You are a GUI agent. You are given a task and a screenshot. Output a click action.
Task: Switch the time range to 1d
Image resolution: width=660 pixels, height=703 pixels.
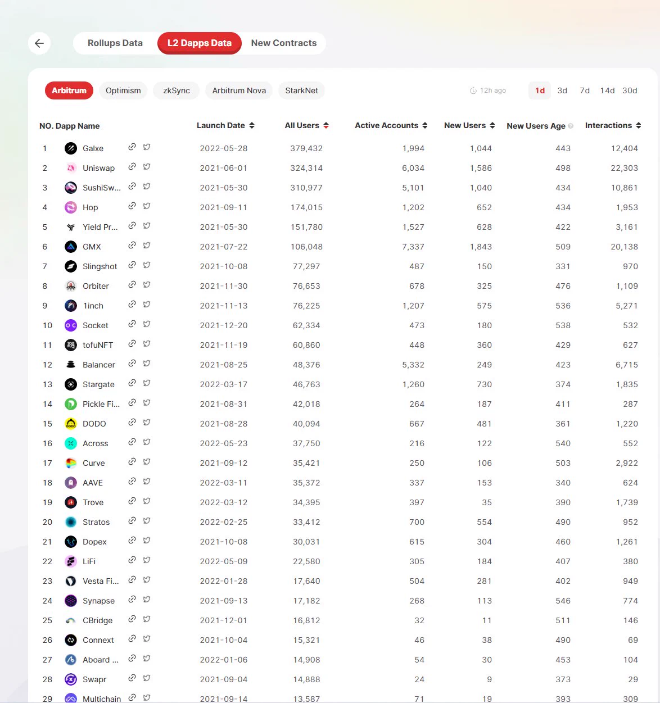pos(540,90)
